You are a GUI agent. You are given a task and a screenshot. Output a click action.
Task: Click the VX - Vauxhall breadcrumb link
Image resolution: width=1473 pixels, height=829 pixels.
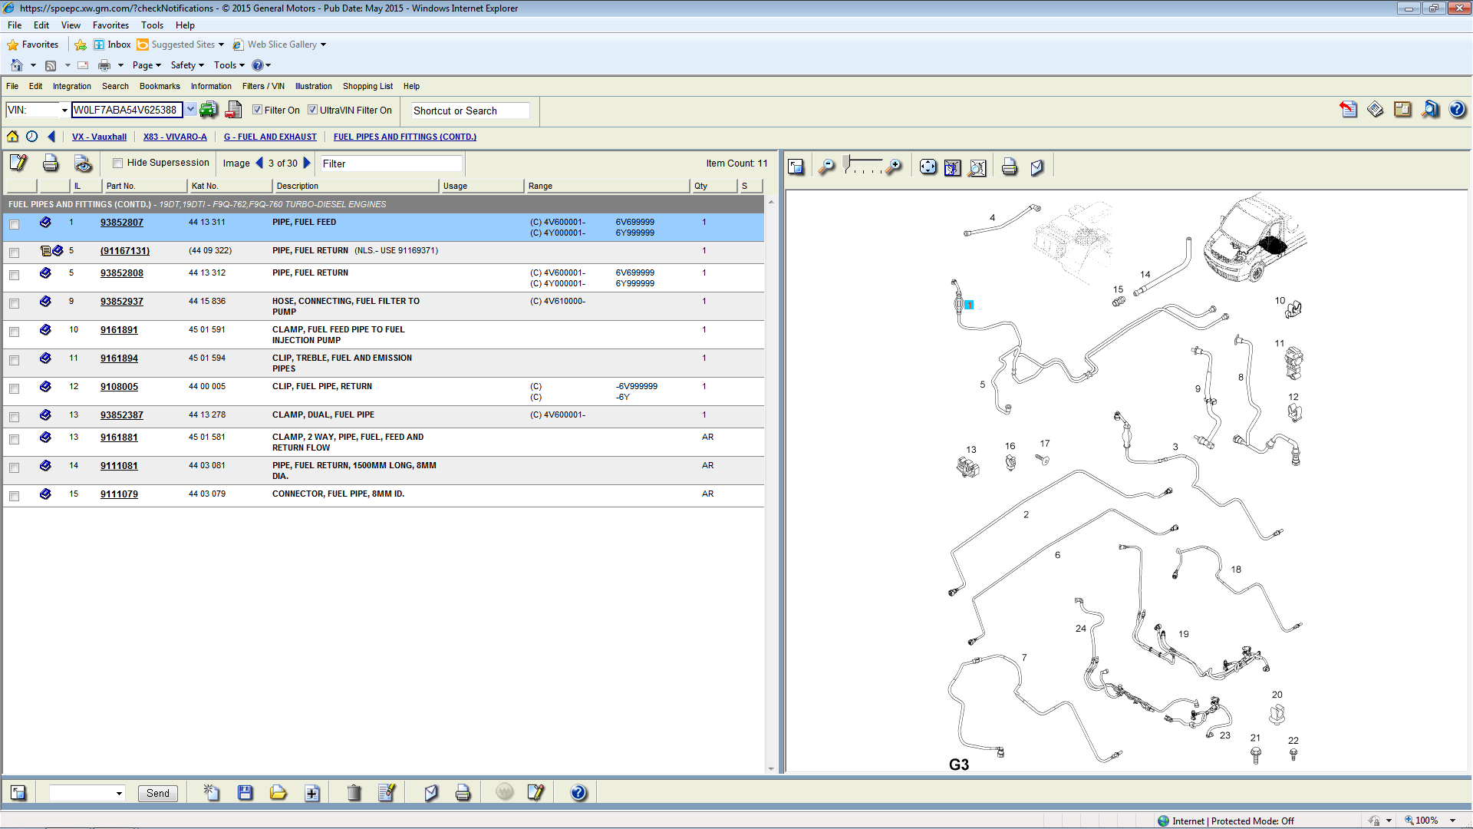[x=99, y=137]
